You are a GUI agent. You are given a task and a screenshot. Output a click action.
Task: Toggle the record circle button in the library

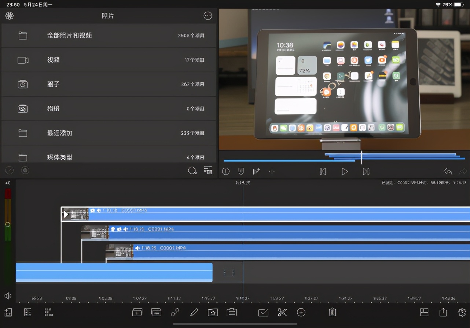pyautogui.click(x=25, y=170)
